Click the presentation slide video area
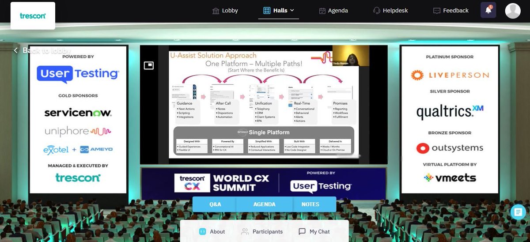The width and height of the screenshot is (530, 242). [x=264, y=105]
